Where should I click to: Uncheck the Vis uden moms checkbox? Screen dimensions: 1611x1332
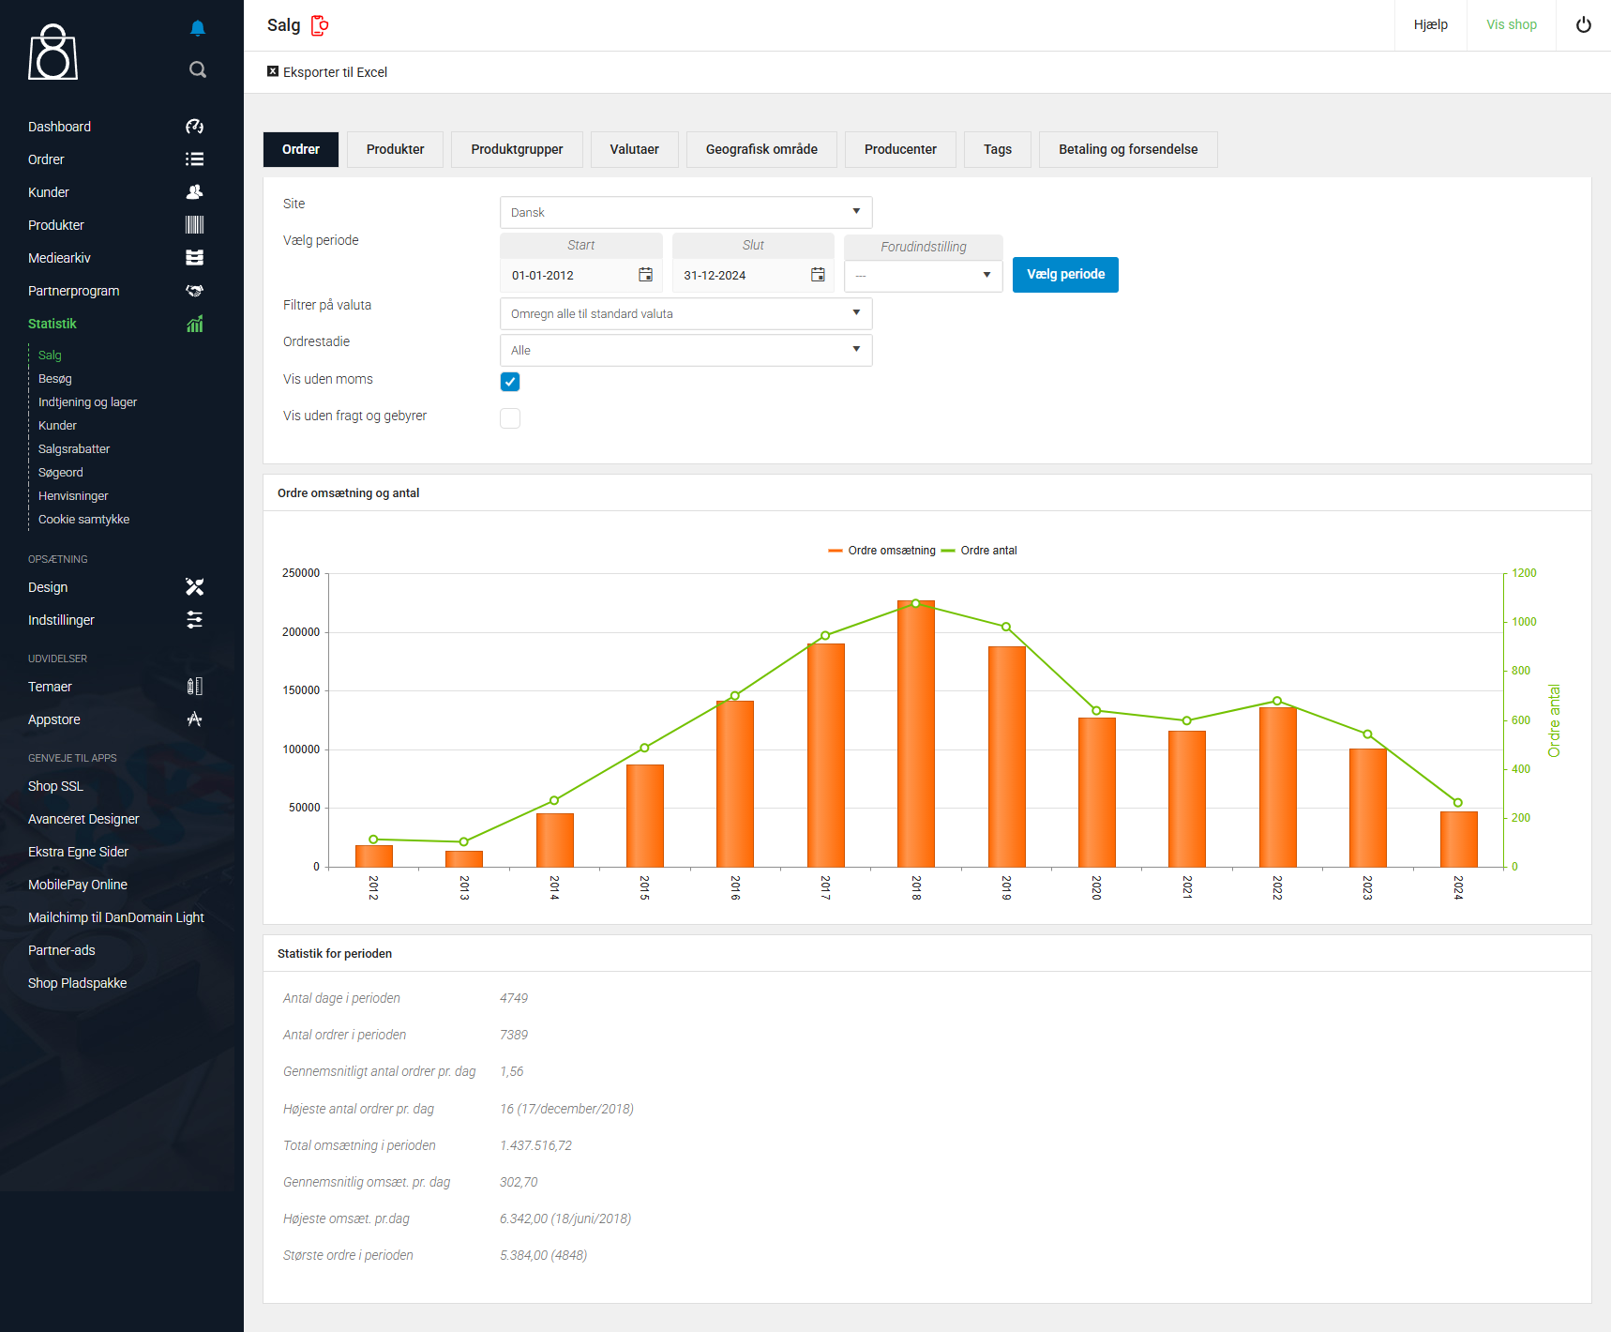click(510, 382)
